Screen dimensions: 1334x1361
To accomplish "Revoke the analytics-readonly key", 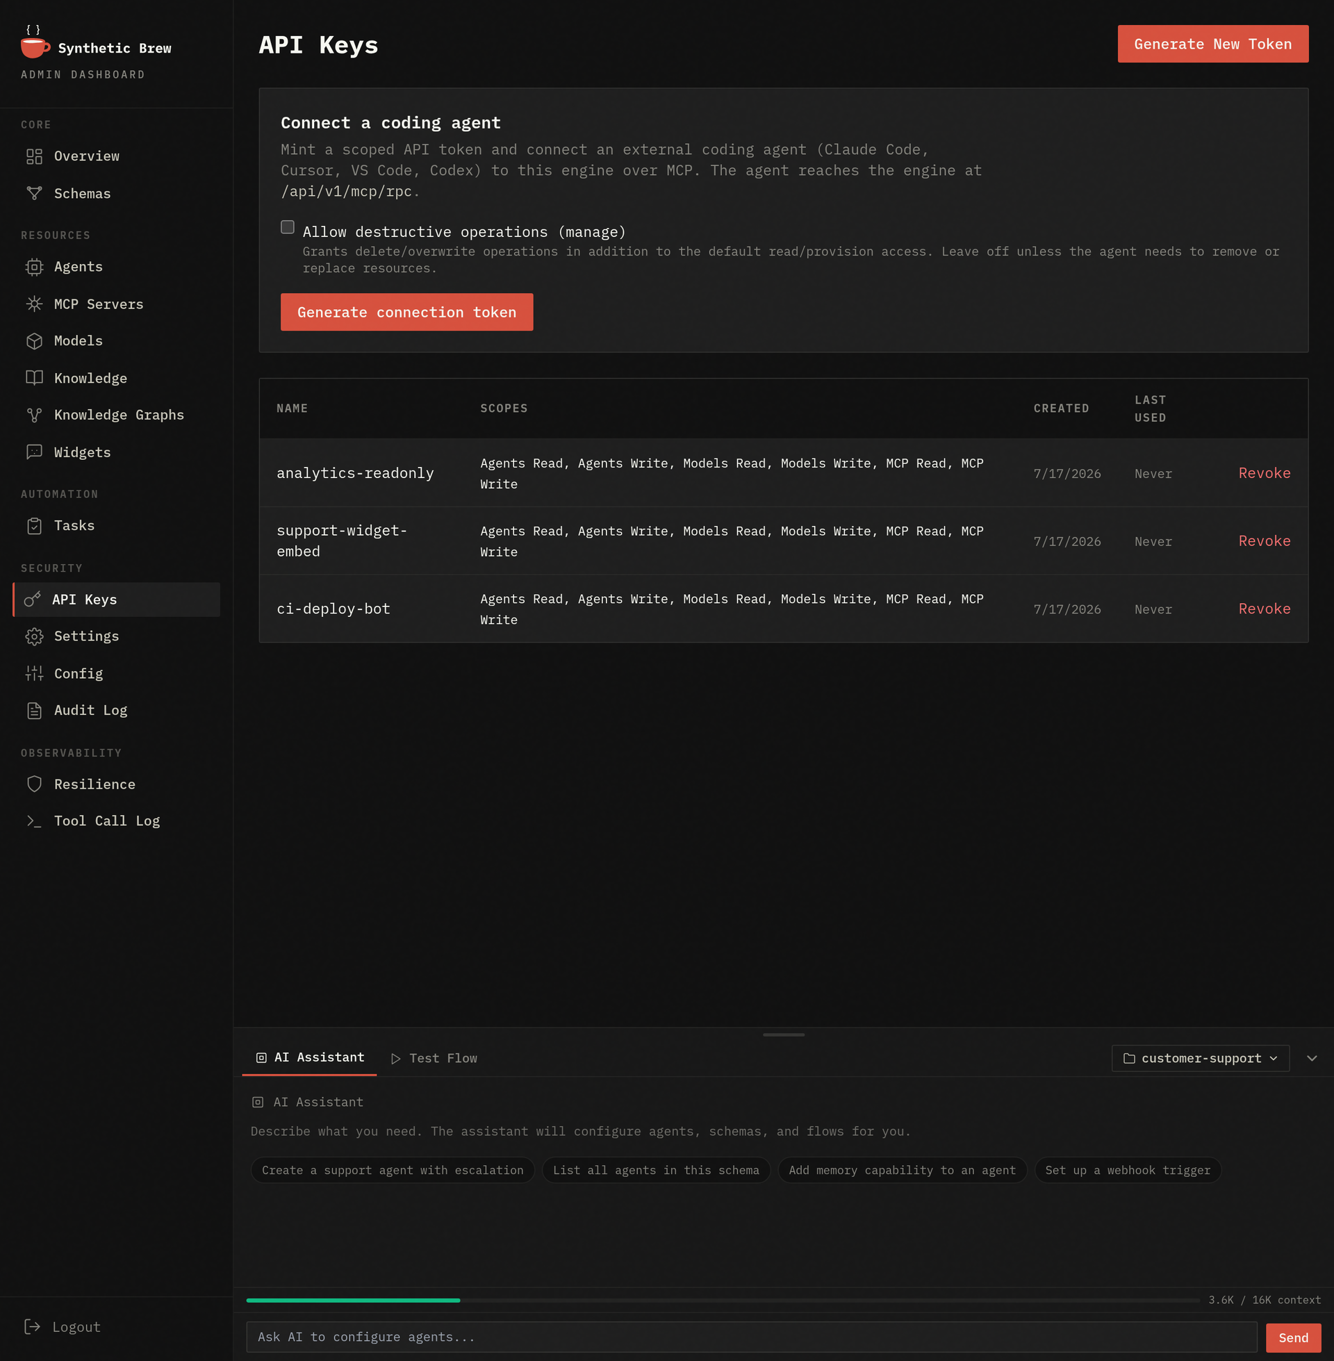I will coord(1264,474).
